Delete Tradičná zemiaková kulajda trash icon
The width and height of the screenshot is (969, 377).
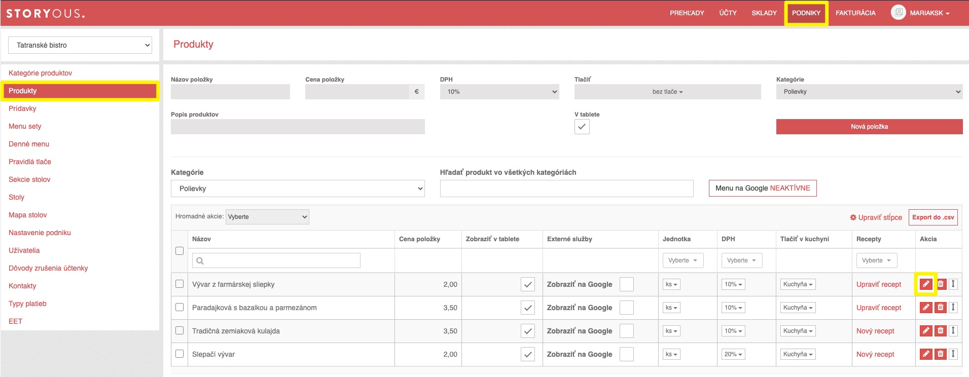(x=941, y=330)
